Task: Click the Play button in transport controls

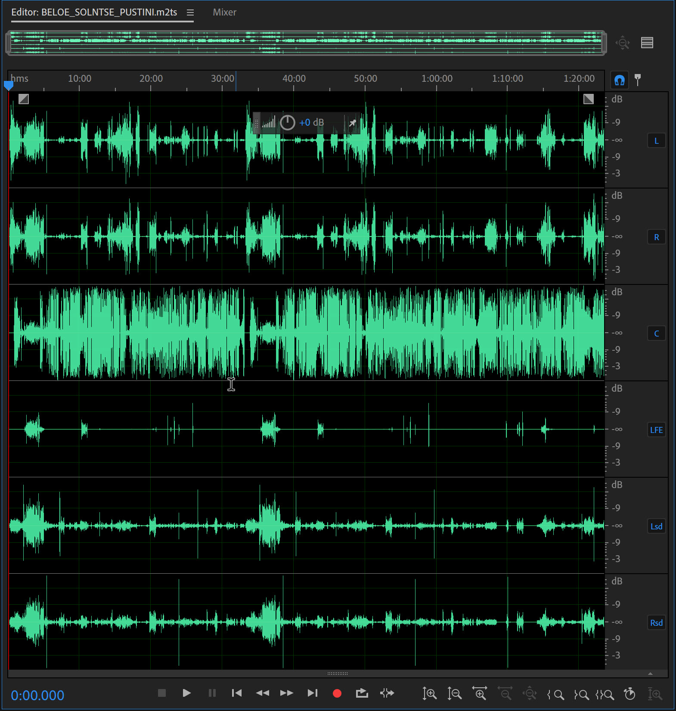Action: click(x=186, y=693)
